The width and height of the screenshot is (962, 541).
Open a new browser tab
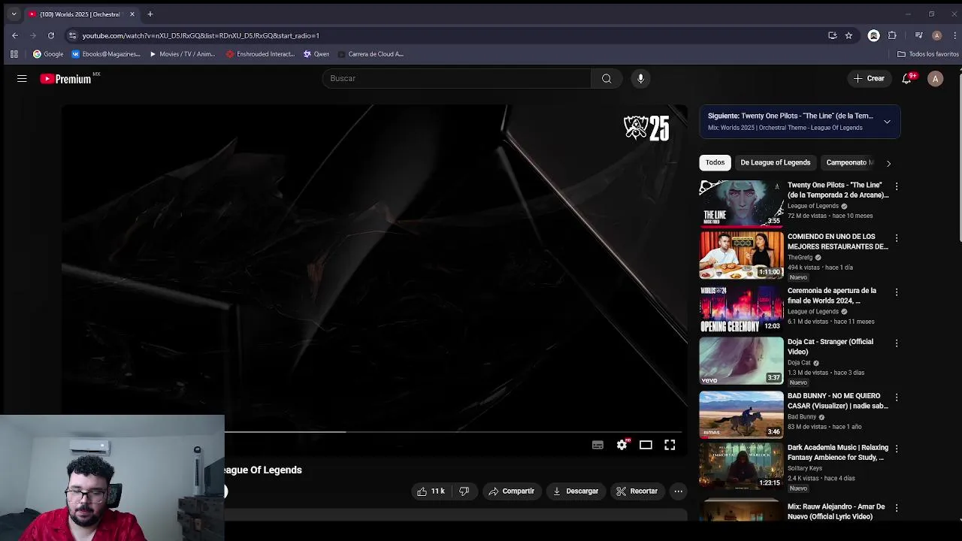150,14
